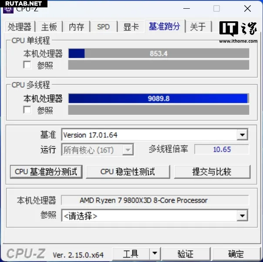Click the 多线程倍率 10.65 field
The width and height of the screenshot is (263, 262).
point(222,149)
